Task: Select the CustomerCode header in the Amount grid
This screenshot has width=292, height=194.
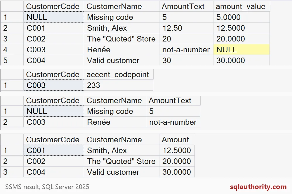Action: click(x=54, y=140)
